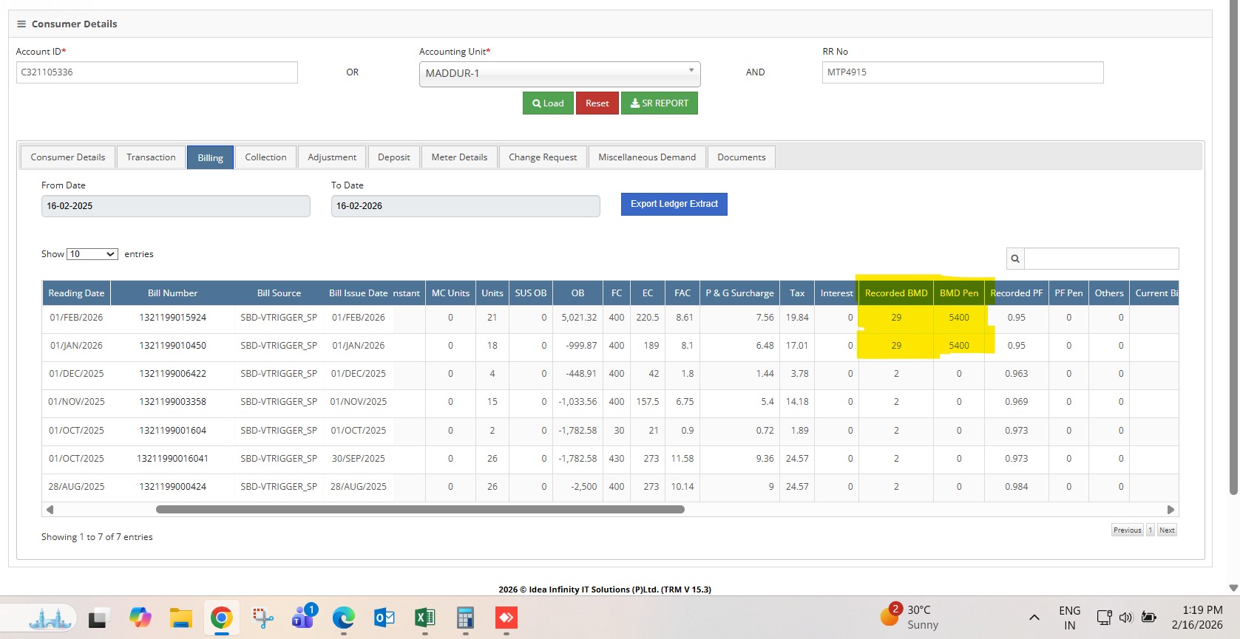This screenshot has width=1240, height=639.
Task: Click the red Reset button
Action: [597, 103]
